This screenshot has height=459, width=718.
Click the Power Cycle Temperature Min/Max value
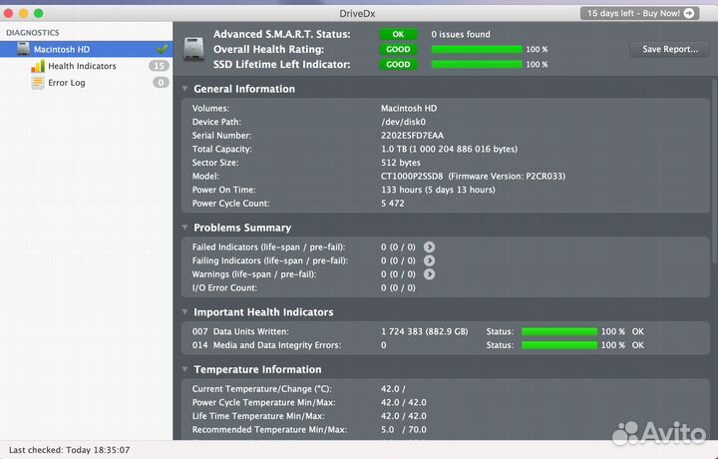point(404,403)
